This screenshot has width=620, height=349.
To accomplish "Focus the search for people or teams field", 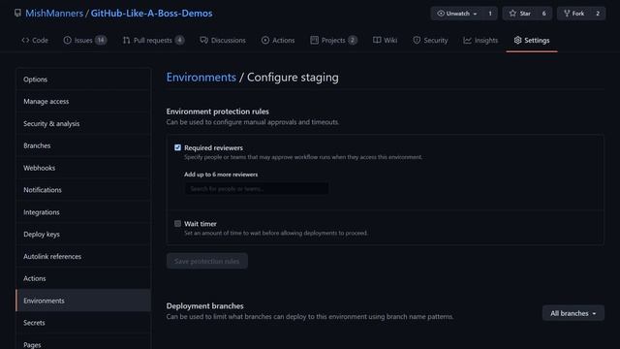I will pyautogui.click(x=256, y=189).
